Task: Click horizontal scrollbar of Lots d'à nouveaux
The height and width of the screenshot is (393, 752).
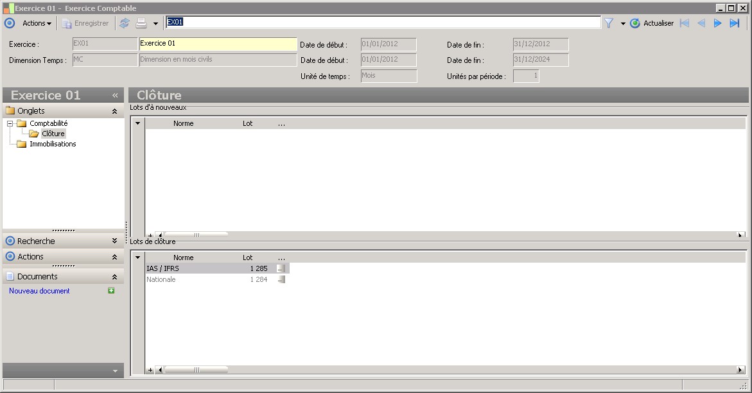Action: [x=196, y=235]
